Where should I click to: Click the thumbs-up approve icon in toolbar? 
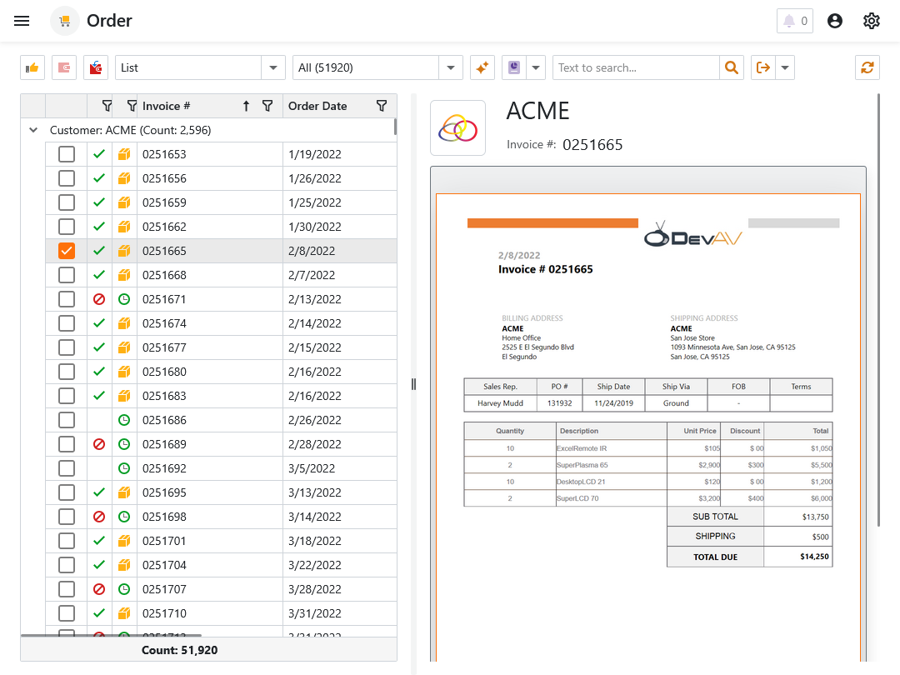[32, 67]
